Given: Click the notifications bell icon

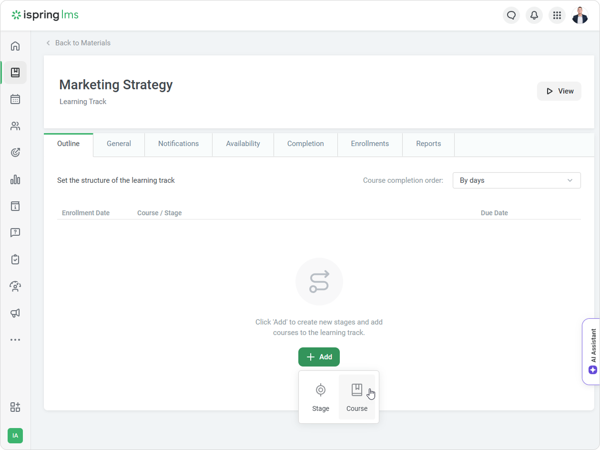Looking at the screenshot, I should pos(534,15).
